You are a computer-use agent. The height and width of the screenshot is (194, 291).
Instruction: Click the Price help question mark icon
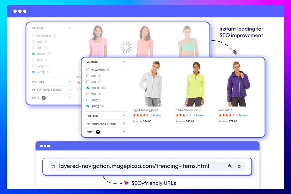98,132
